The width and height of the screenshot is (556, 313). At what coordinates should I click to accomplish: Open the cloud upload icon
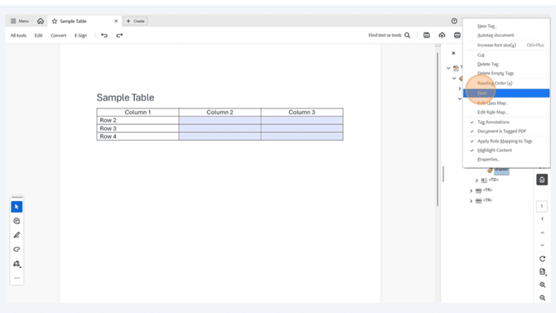pos(442,35)
